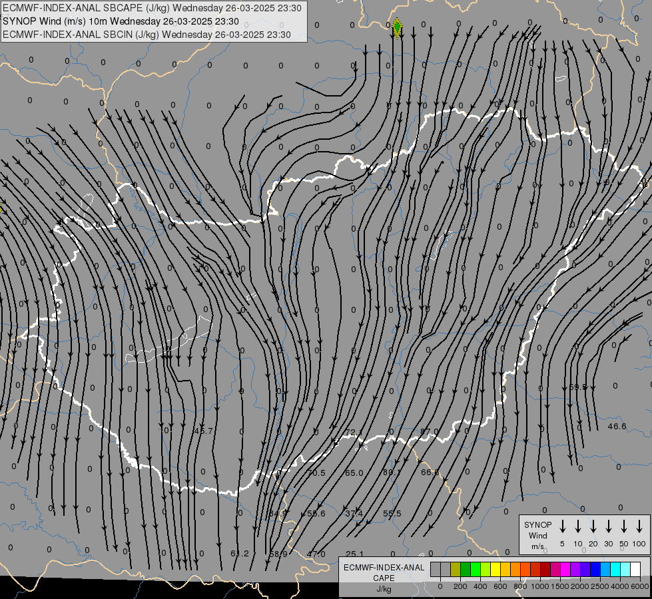Click the 2000 tick label on color scale
Image resolution: width=652 pixels, height=599 pixels.
(x=579, y=586)
